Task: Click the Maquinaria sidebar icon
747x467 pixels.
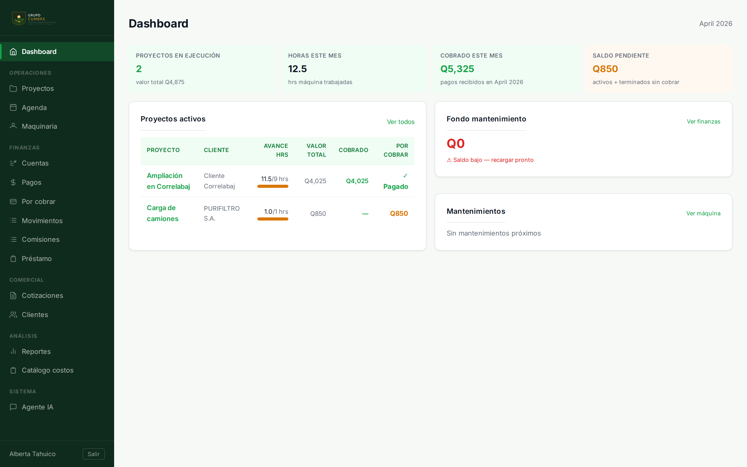Action: [x=13, y=126]
